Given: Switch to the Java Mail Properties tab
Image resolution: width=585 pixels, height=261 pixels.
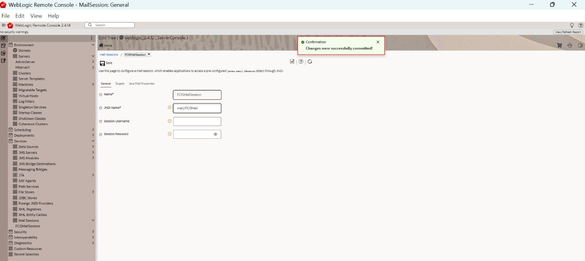Looking at the screenshot, I should tap(142, 83).
